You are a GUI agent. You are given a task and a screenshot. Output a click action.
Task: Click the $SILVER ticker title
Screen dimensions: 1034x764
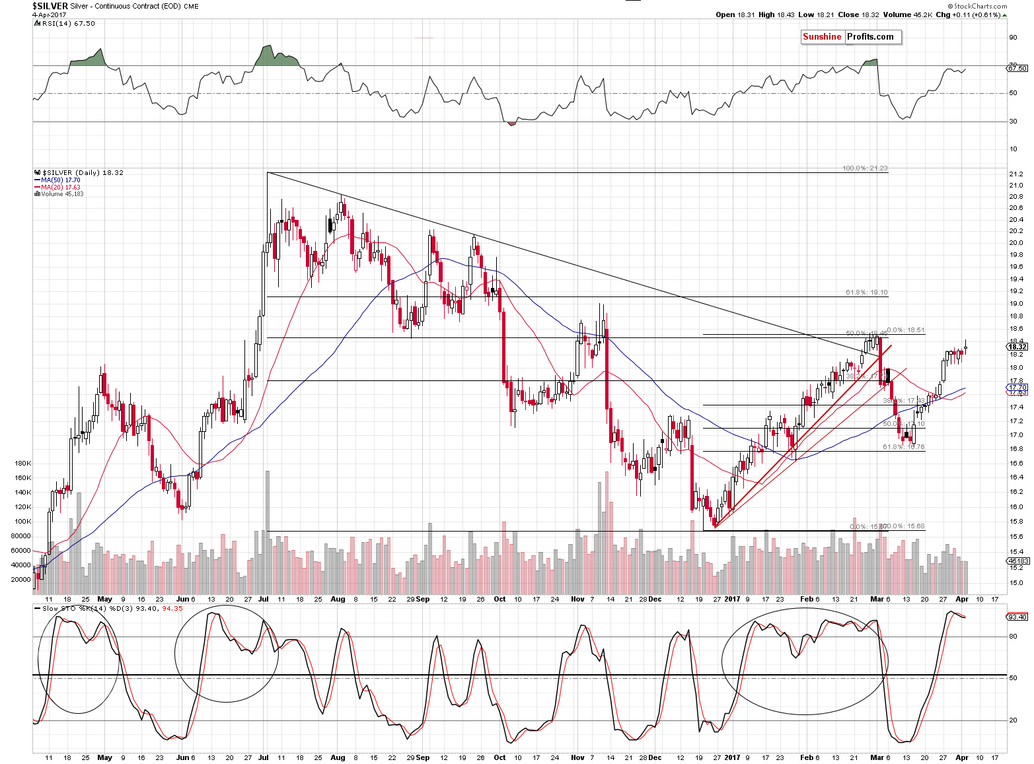click(51, 6)
